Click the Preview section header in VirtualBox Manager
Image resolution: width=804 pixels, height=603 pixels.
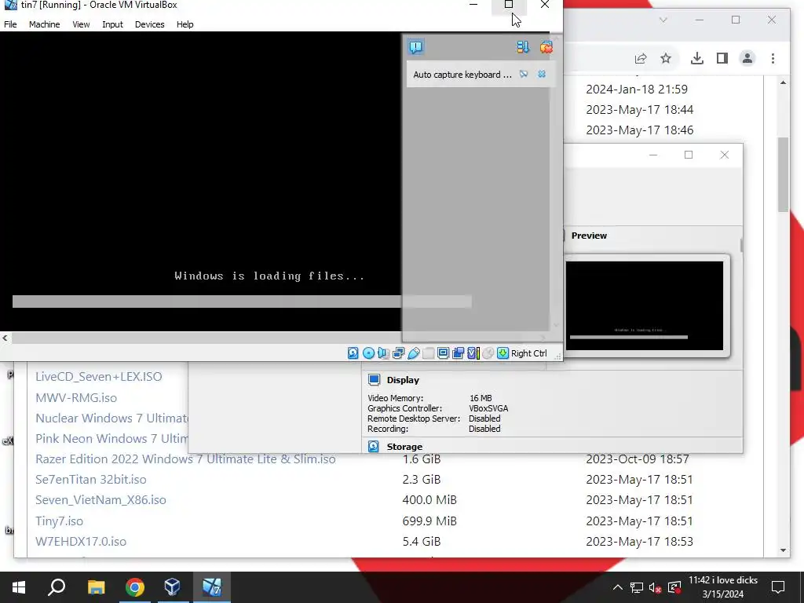tap(589, 236)
